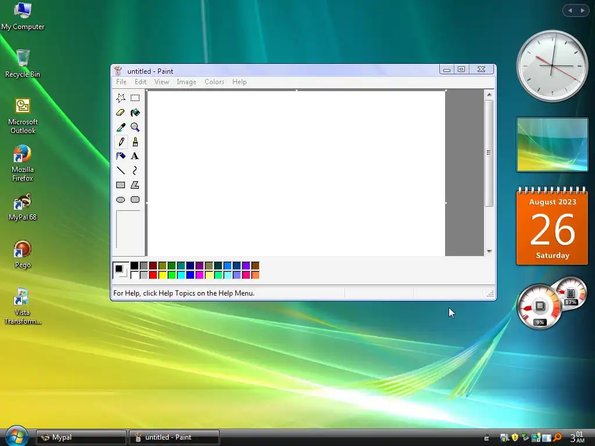Open the Help menu in Paint
The width and height of the screenshot is (595, 446).
(239, 82)
